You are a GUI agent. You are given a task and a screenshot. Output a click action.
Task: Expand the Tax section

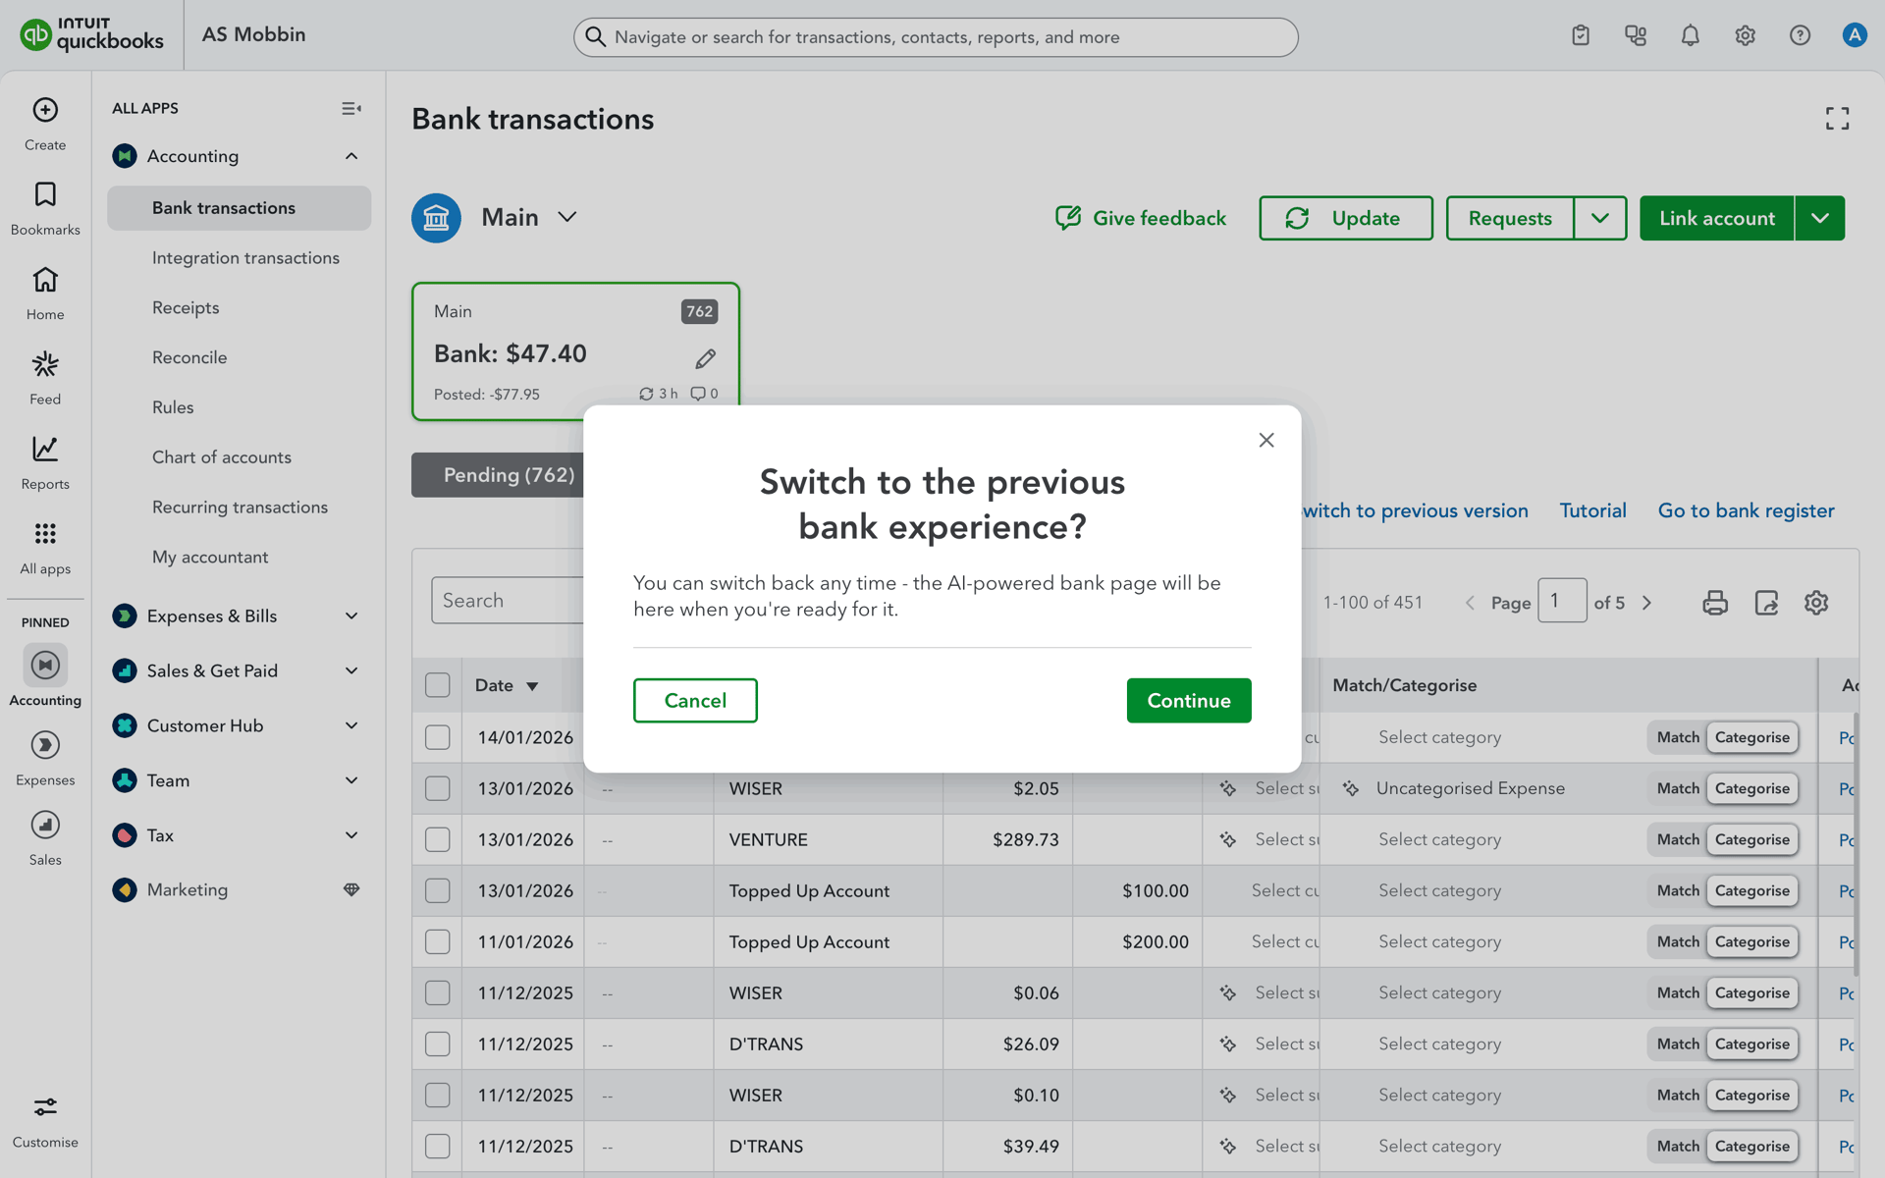351,835
